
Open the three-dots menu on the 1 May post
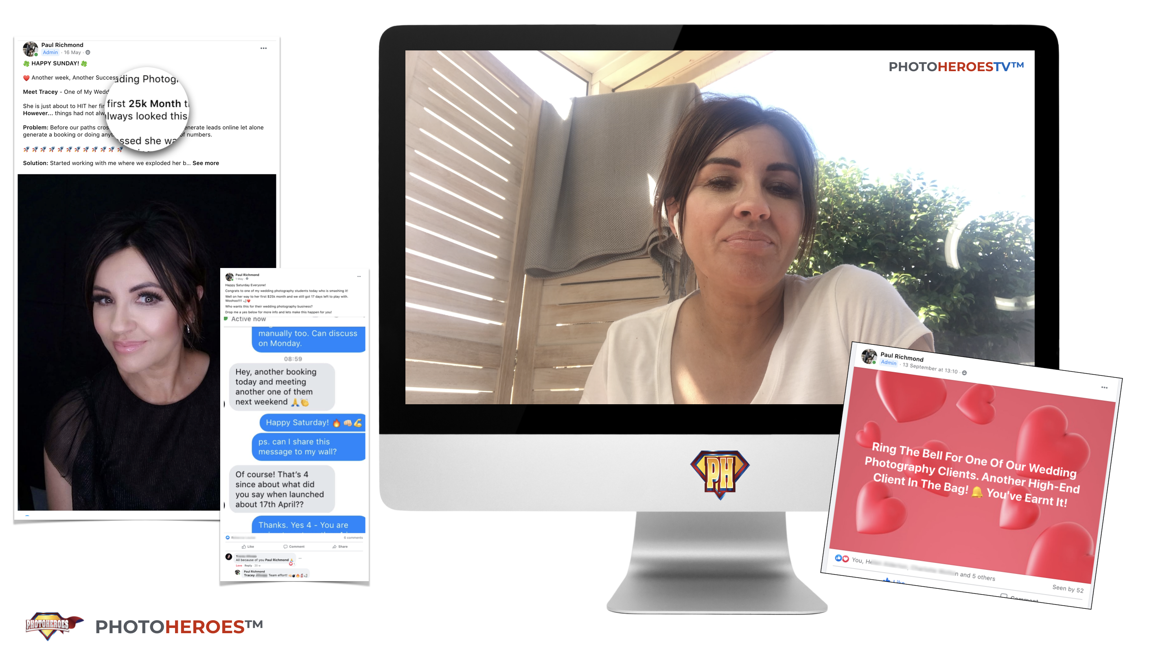coord(359,276)
